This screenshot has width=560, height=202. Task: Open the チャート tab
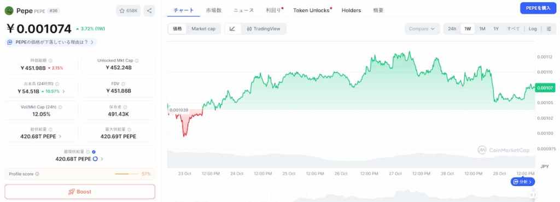tap(184, 10)
